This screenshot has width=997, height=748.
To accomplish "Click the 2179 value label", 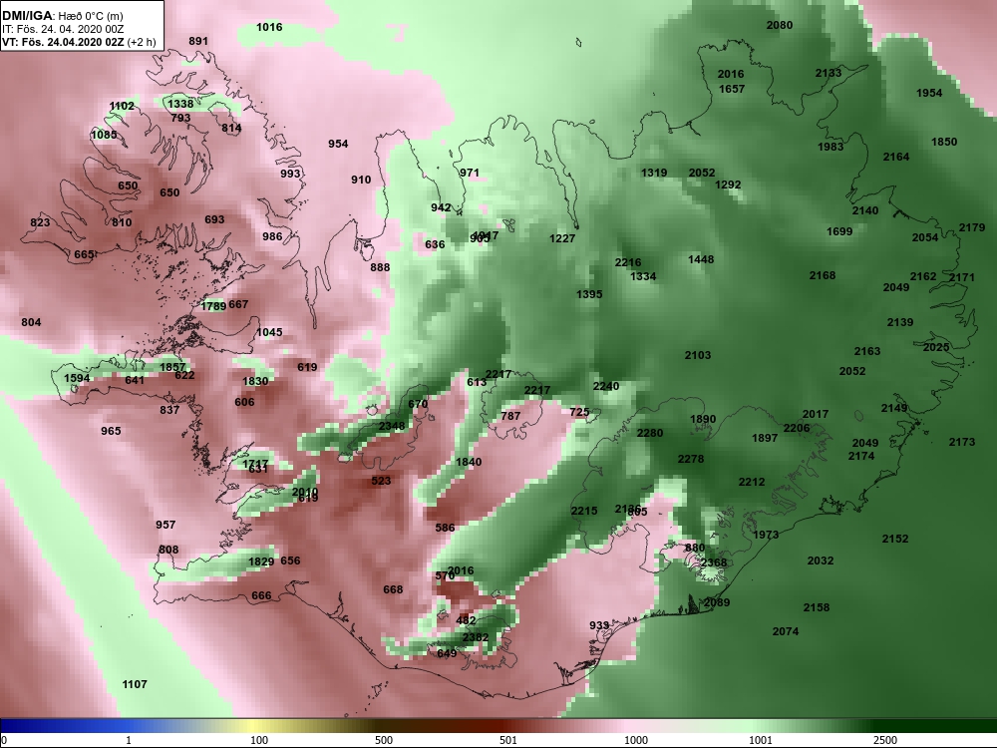I will point(972,227).
